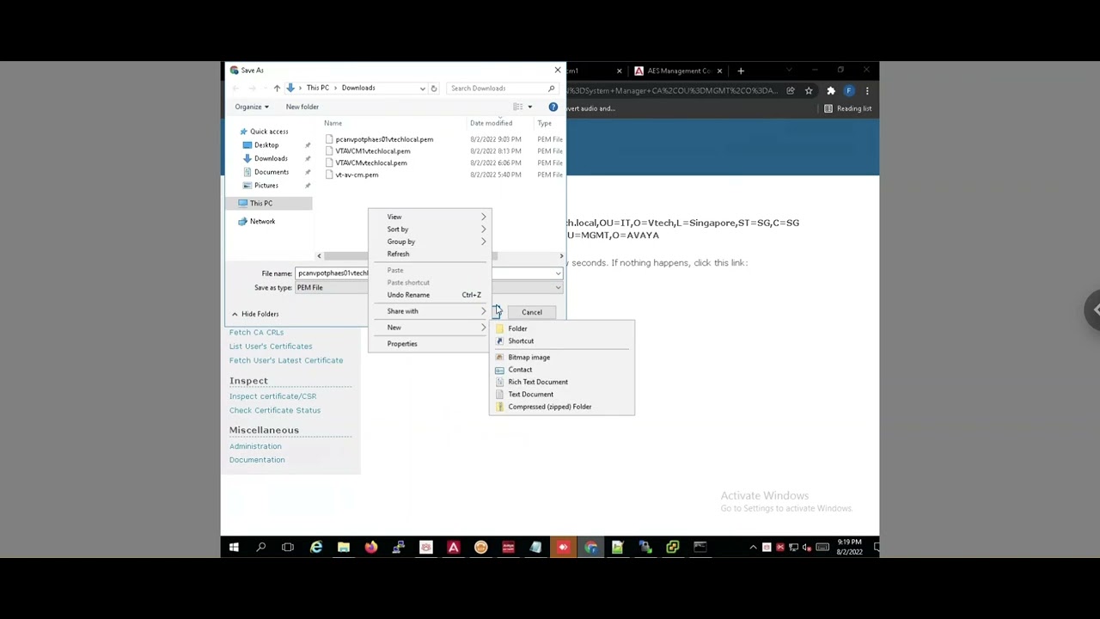Refresh the Downloads folder address bar
1100x619 pixels.
pos(434,88)
